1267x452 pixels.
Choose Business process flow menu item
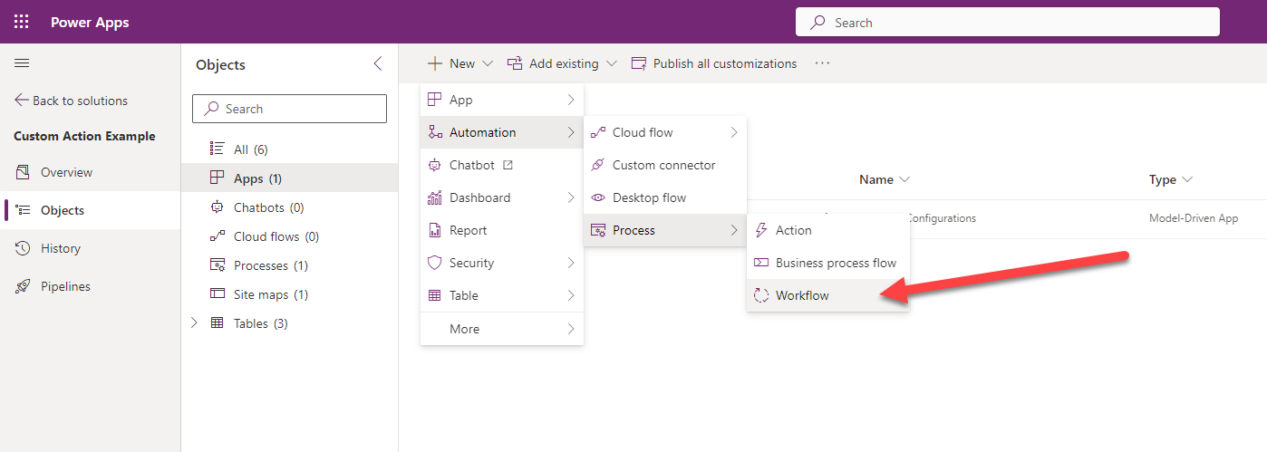836,263
